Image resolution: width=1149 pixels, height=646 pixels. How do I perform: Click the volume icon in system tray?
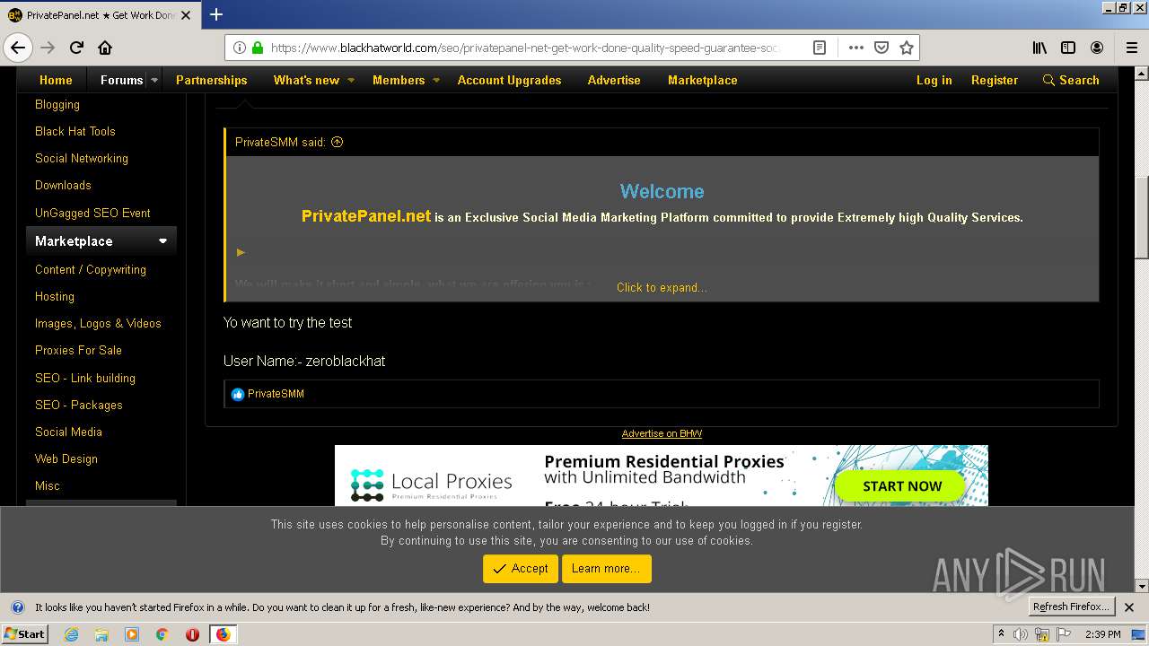[x=1021, y=634]
